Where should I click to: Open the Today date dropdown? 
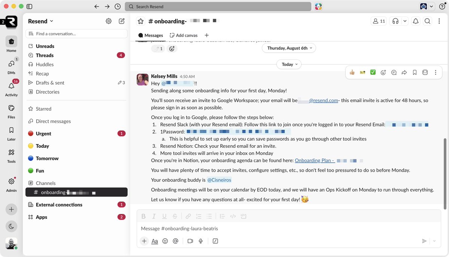(289, 64)
